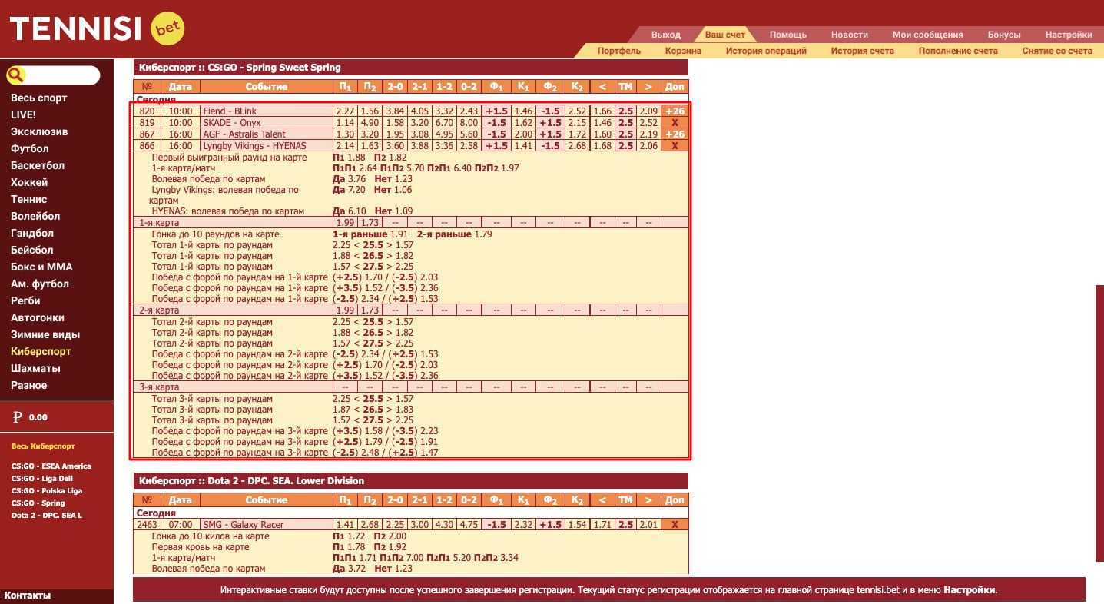Select Шахматы in sidebar

pos(35,368)
